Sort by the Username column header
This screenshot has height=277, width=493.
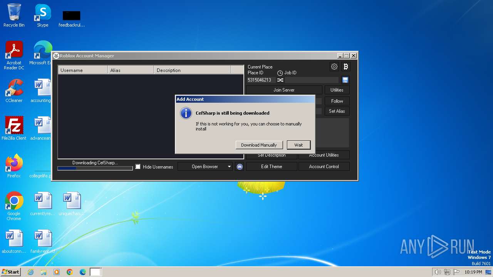pos(83,70)
